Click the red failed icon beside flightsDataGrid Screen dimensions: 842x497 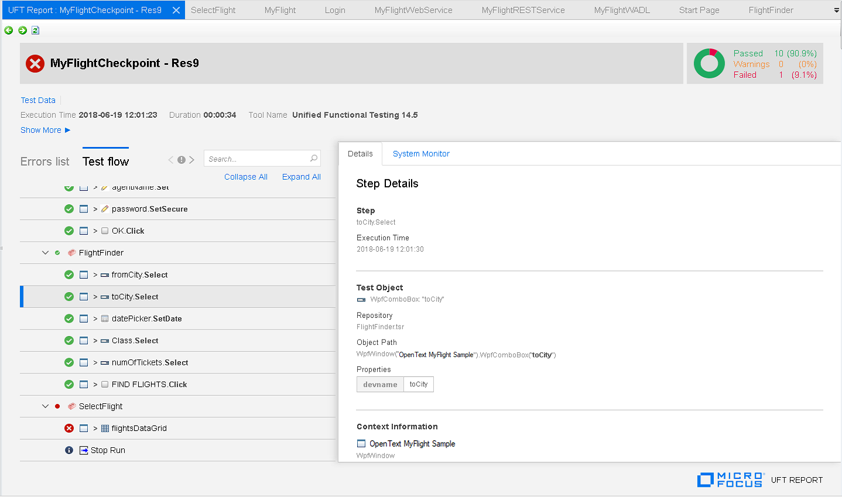69,429
